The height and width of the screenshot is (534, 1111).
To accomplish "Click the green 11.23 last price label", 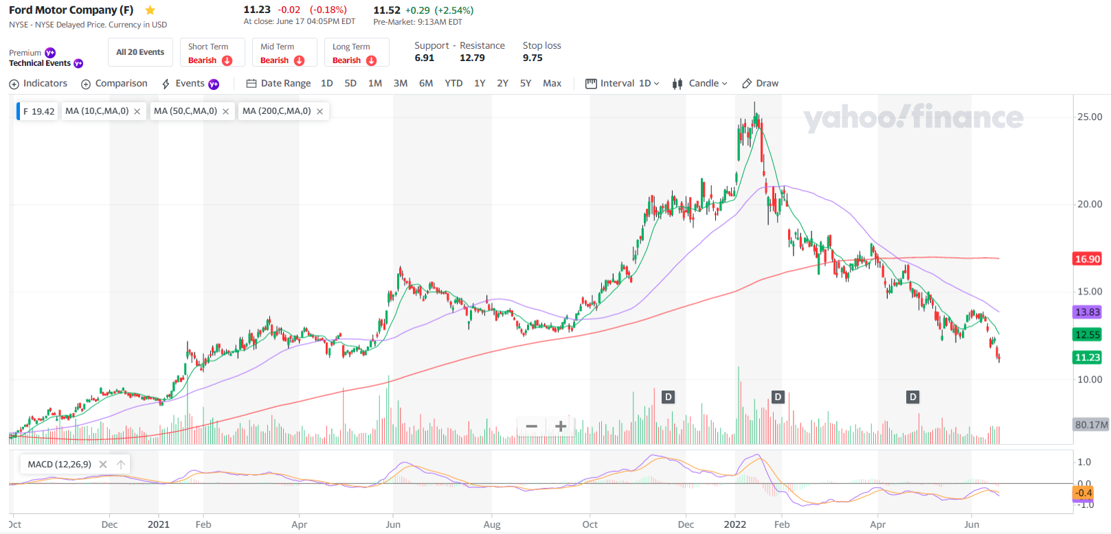I will [x=1088, y=358].
